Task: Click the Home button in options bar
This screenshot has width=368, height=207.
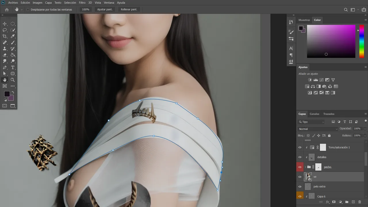Action: click(x=7, y=9)
